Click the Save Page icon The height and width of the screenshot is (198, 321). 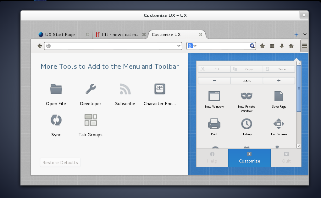tap(279, 96)
